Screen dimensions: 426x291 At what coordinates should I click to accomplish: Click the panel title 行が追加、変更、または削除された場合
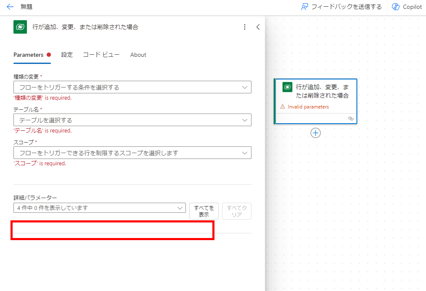pos(85,27)
